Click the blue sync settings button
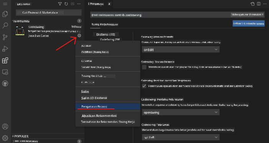This screenshot has width=269, height=143. [249, 23]
